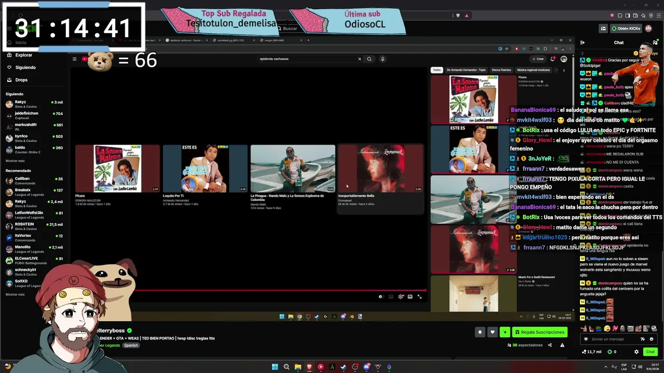The image size is (664, 373).
Task: Click the YouTube voice search microphone
Action: point(383,59)
